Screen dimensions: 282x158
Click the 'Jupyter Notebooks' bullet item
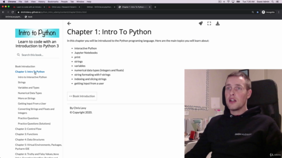(x=86, y=53)
